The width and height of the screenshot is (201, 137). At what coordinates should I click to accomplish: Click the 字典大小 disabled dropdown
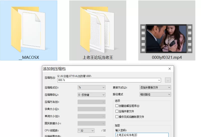[91, 109]
